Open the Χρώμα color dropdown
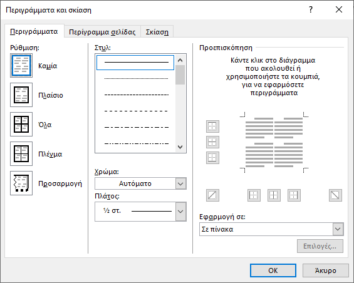 pos(140,183)
